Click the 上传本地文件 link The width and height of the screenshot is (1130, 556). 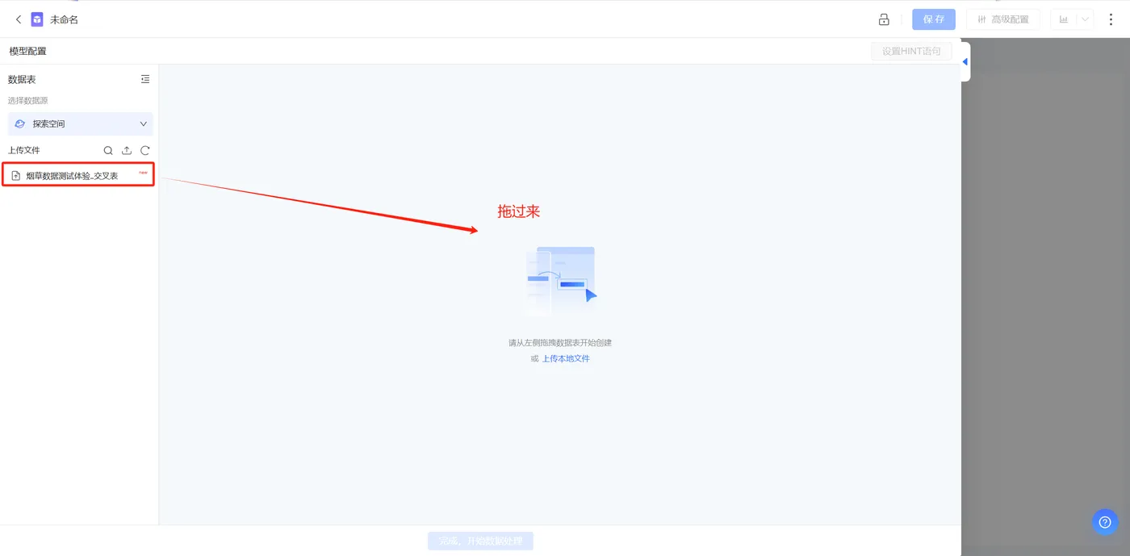(x=566, y=358)
